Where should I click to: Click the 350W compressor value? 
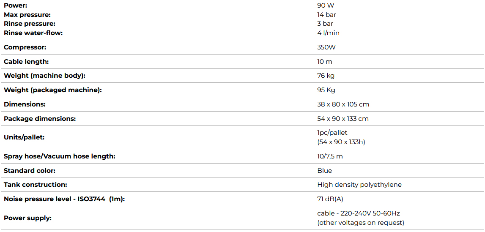(326, 47)
